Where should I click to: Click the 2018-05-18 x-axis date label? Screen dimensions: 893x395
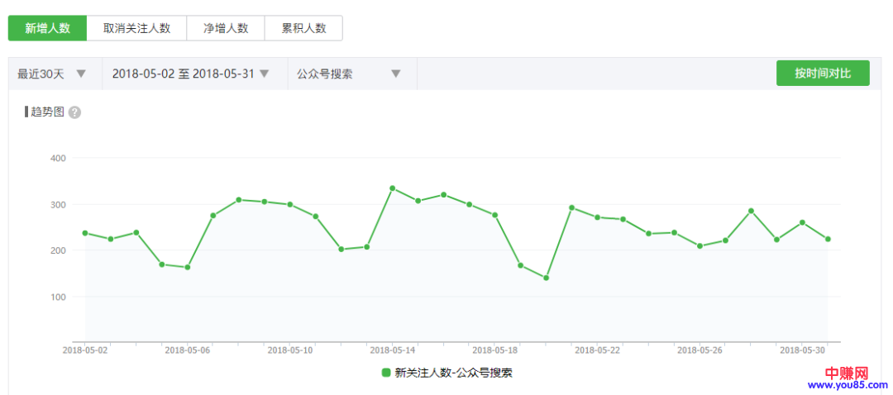pyautogui.click(x=494, y=350)
